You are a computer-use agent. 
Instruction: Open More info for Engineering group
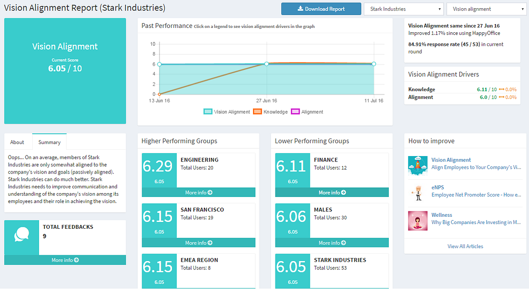coord(198,193)
